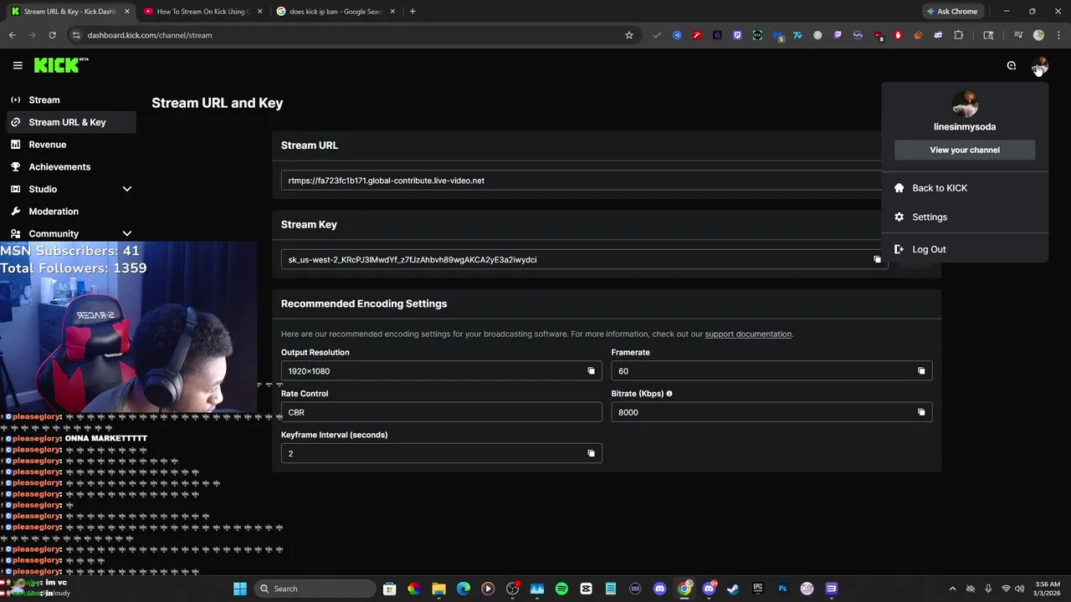Open Microsoft Edge from the taskbar
1071x602 pixels.
[464, 589]
